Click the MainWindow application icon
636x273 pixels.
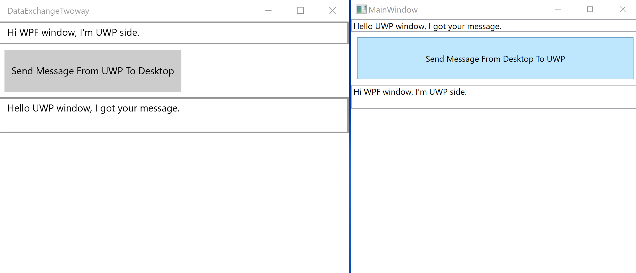coord(361,10)
